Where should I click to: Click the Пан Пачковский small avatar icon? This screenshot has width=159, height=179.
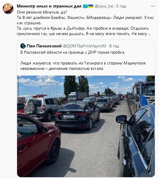(23, 46)
